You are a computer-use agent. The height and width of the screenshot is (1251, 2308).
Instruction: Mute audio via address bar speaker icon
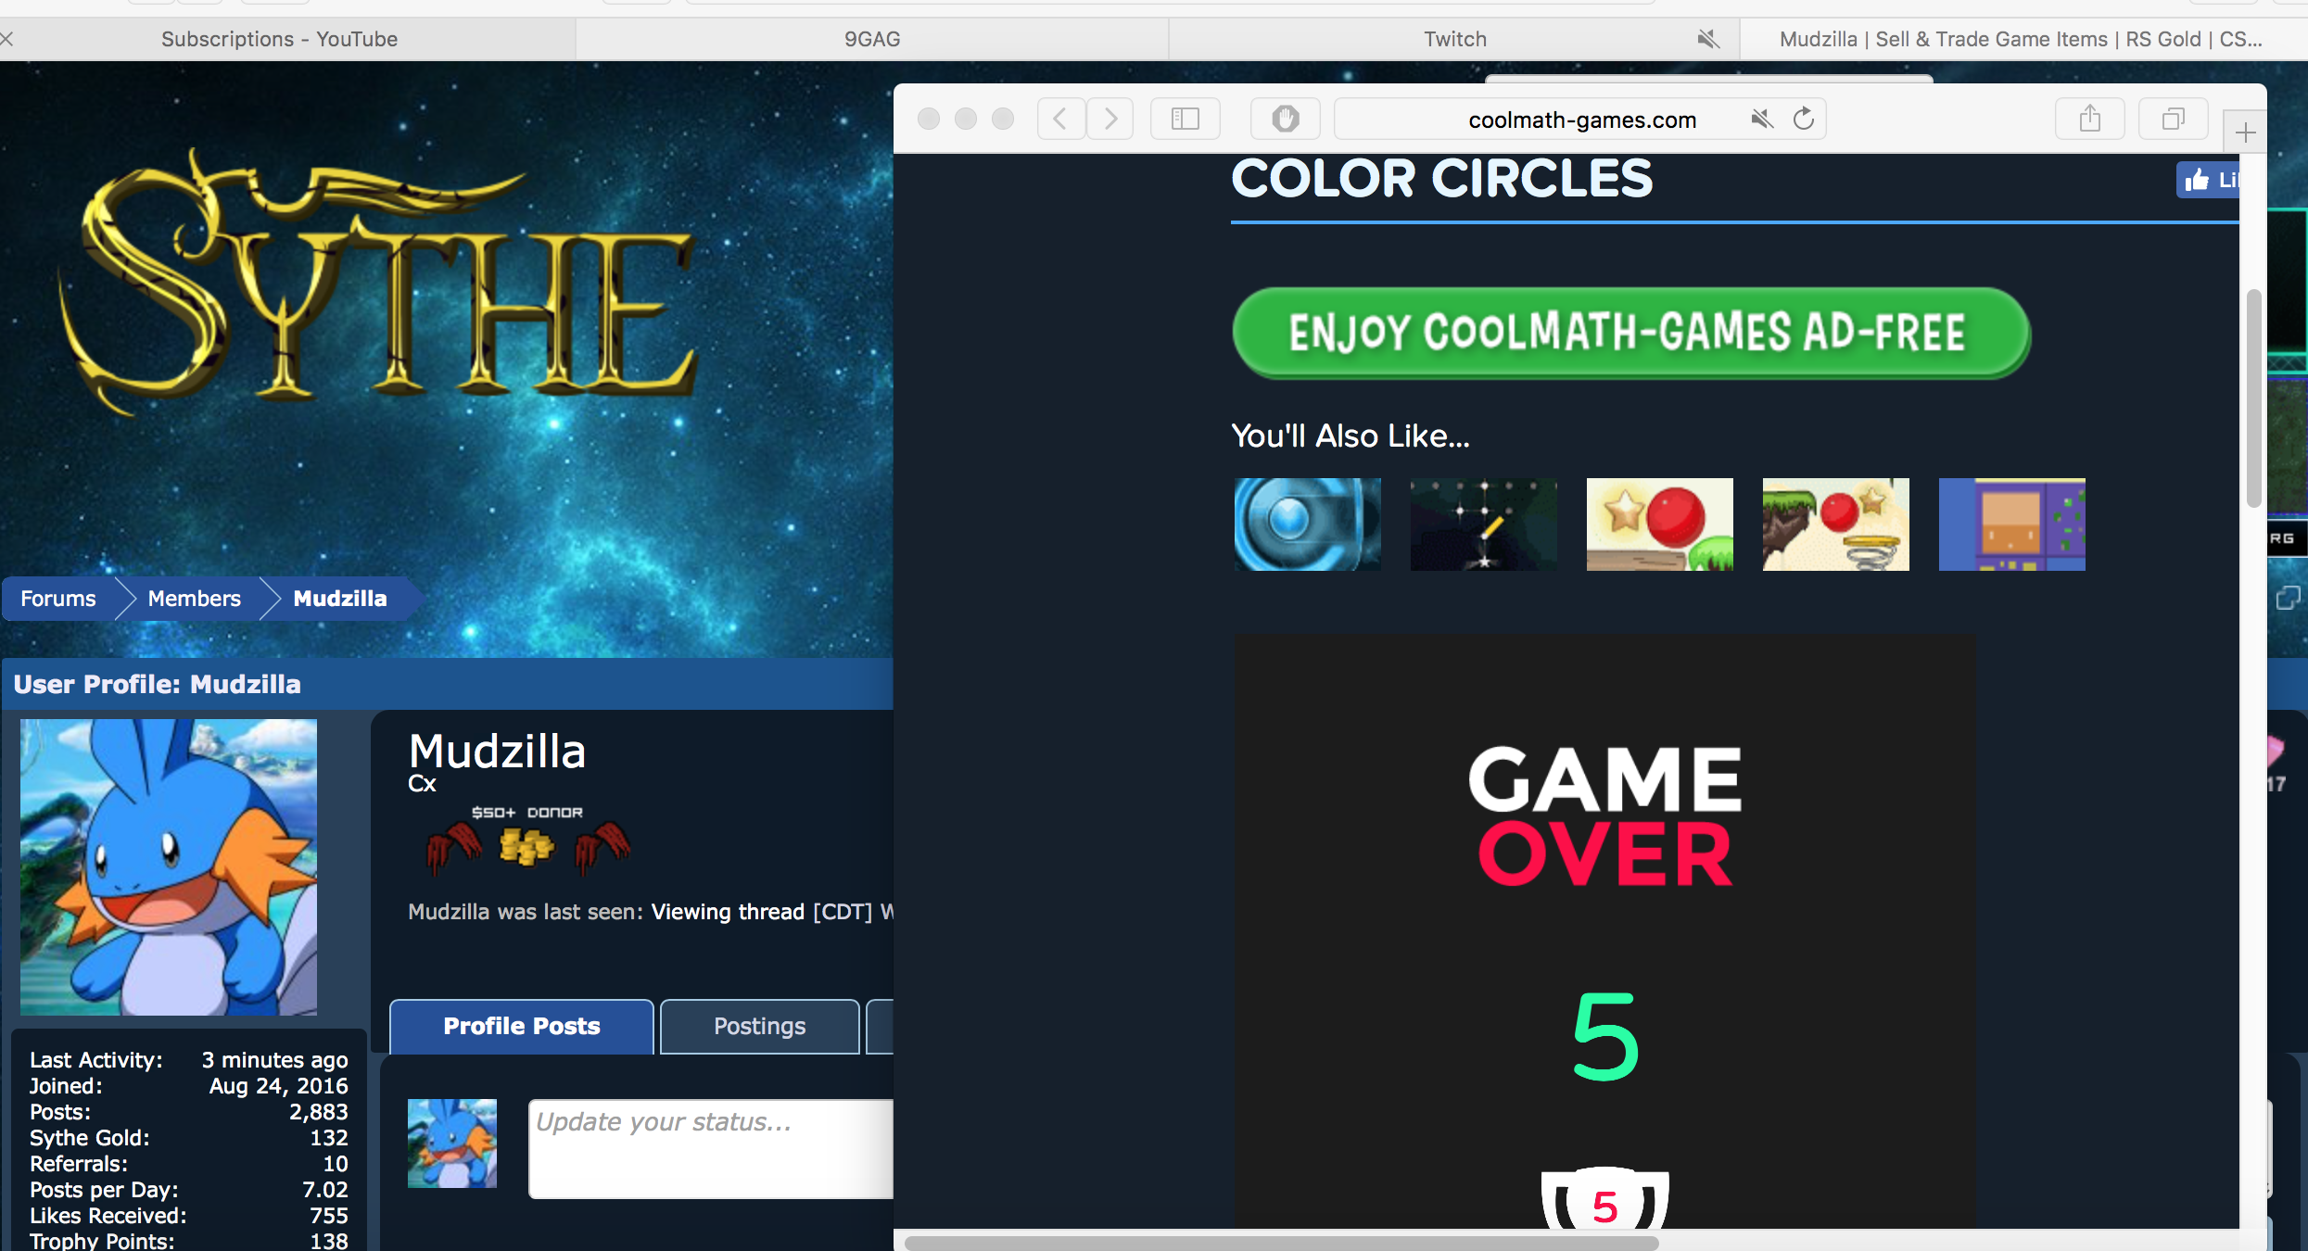1761,119
